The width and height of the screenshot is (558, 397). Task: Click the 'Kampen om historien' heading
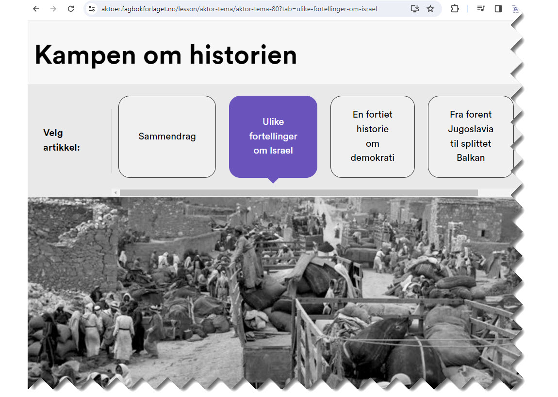(x=165, y=54)
